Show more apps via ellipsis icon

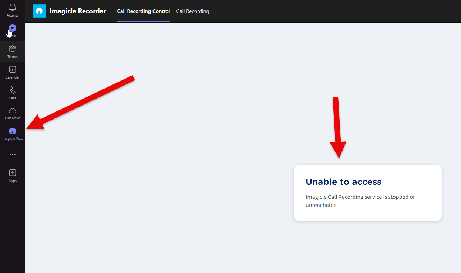click(x=13, y=155)
